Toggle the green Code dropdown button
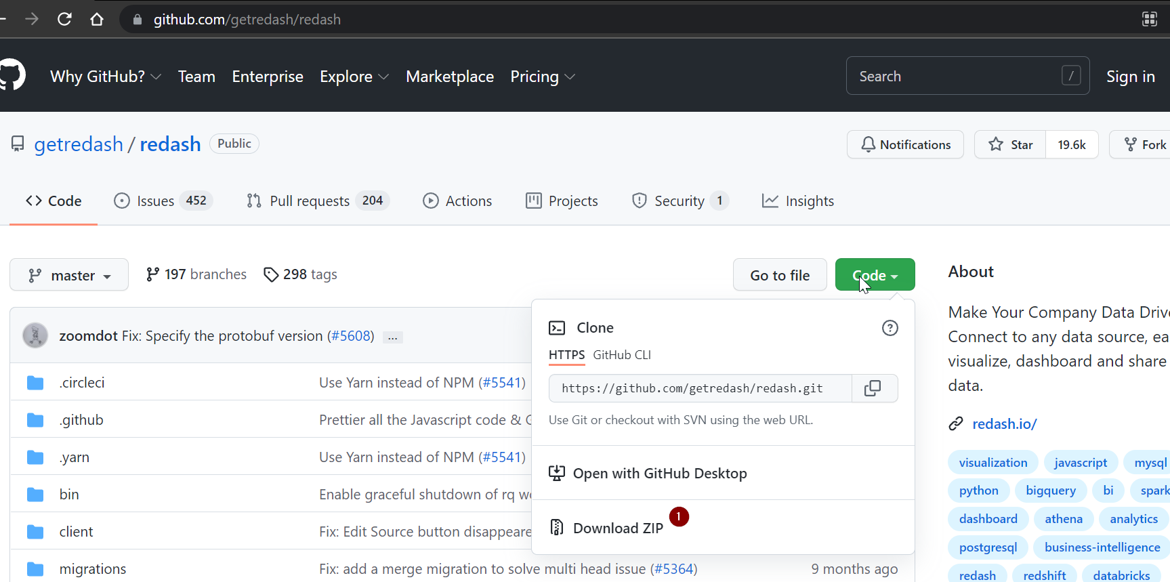Screen dimensions: 1170x582 click(875, 275)
